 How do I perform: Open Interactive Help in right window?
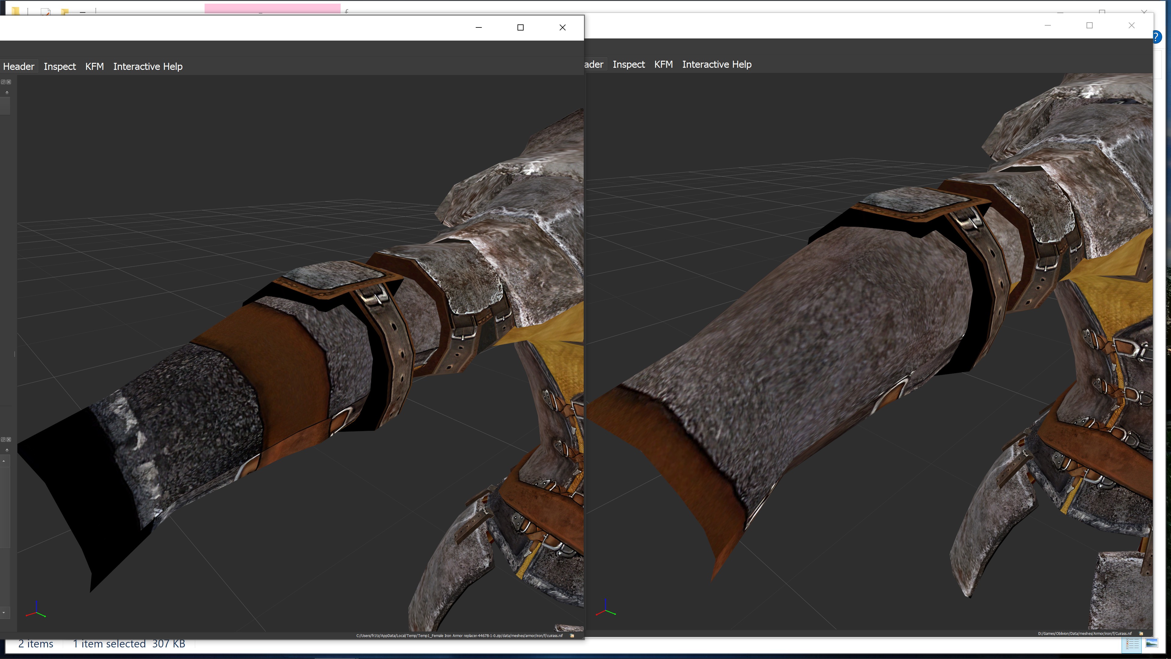(x=717, y=65)
